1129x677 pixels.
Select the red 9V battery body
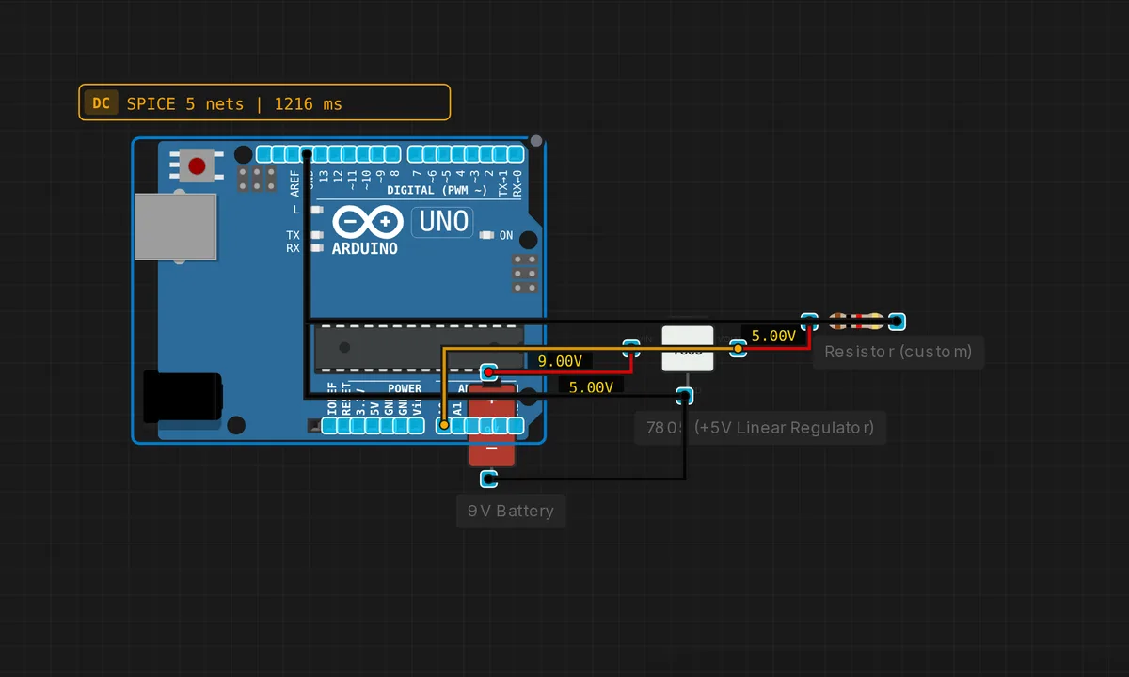click(492, 425)
